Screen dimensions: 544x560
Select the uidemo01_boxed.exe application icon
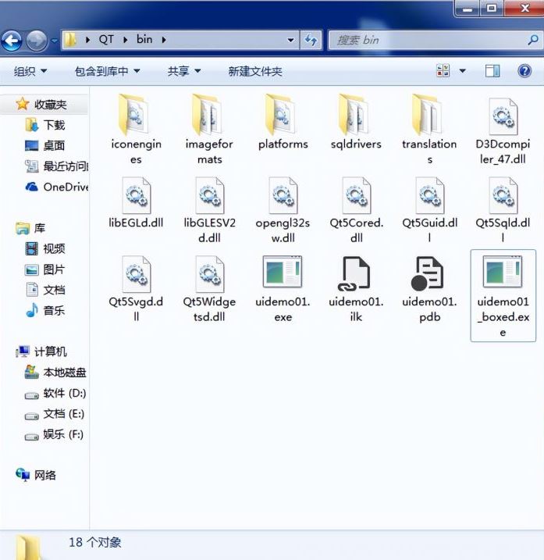point(503,272)
